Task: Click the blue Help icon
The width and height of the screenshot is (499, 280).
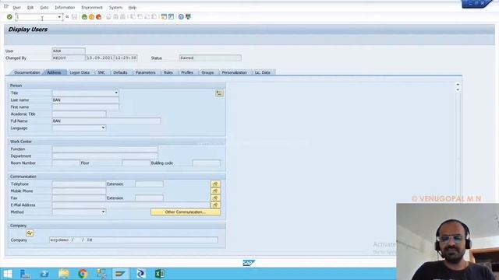Action: pyautogui.click(x=181, y=17)
